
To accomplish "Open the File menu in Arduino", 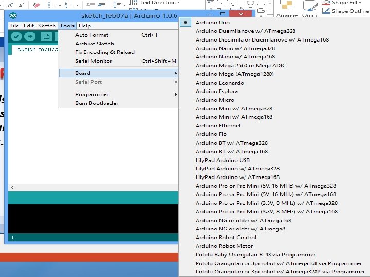I will click(x=14, y=26).
